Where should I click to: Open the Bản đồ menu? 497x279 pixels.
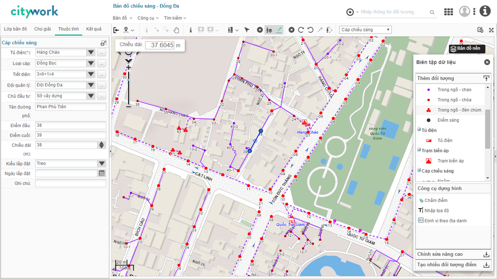(x=123, y=18)
